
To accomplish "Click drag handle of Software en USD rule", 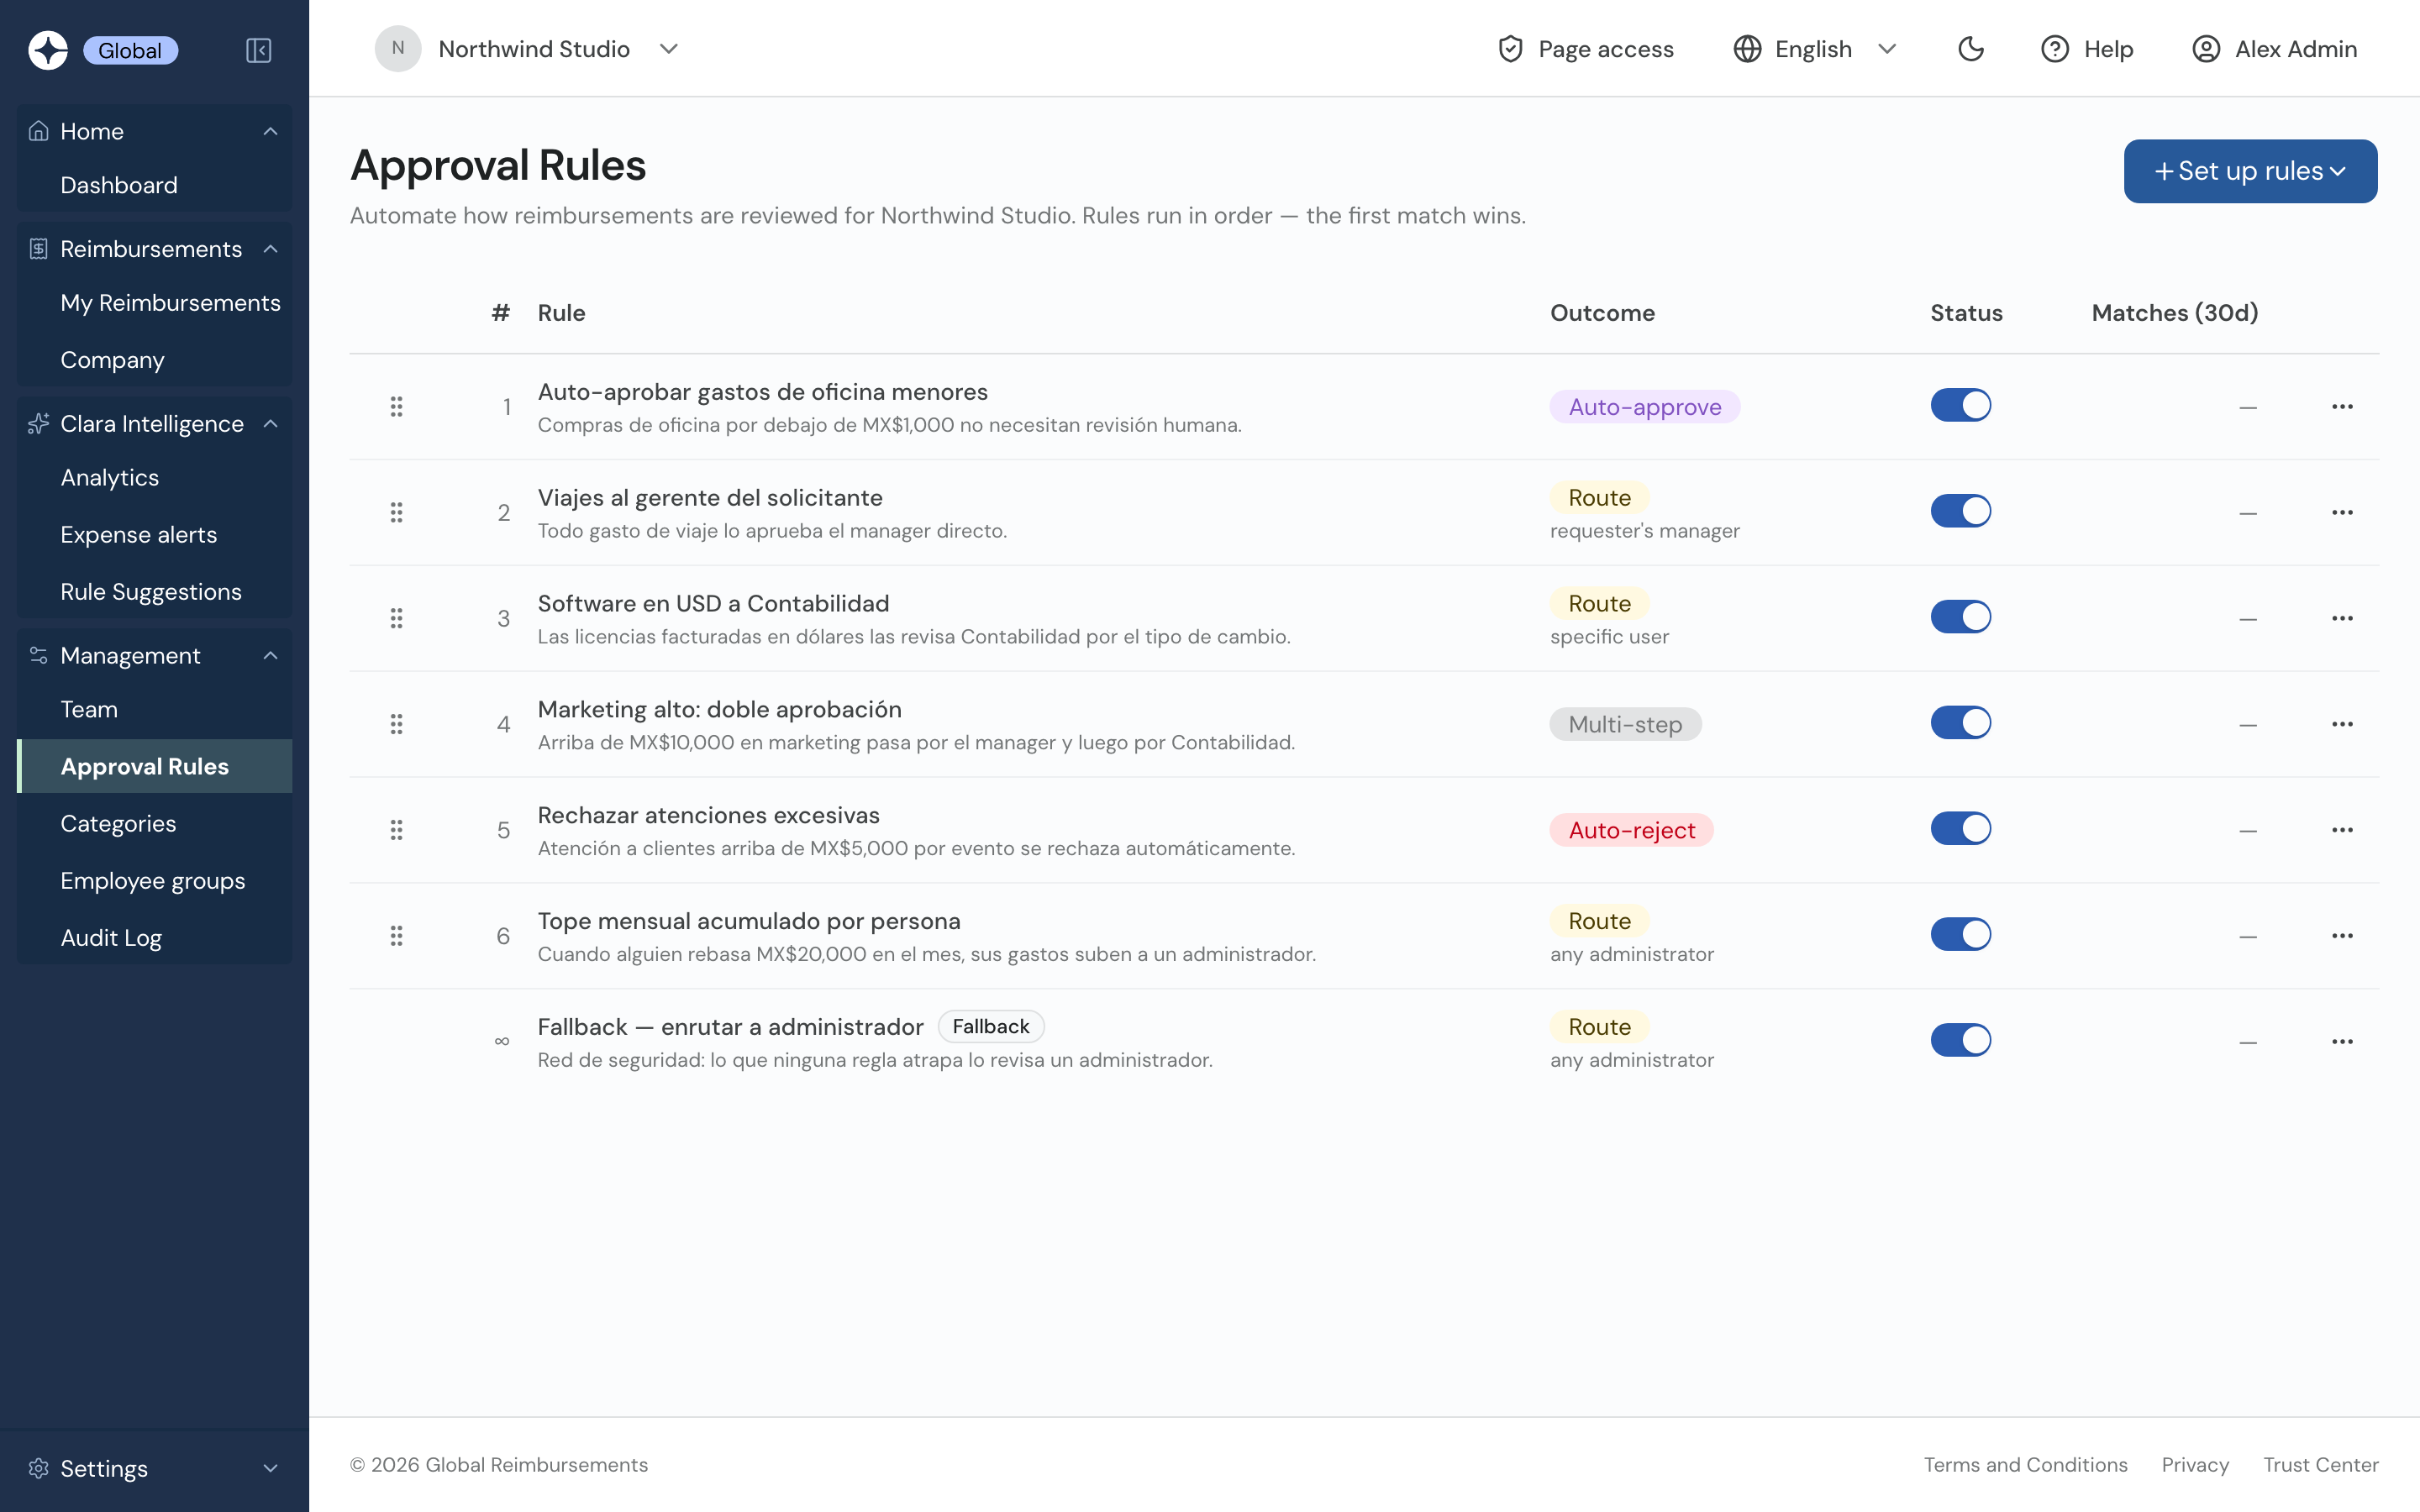I will [x=396, y=618].
